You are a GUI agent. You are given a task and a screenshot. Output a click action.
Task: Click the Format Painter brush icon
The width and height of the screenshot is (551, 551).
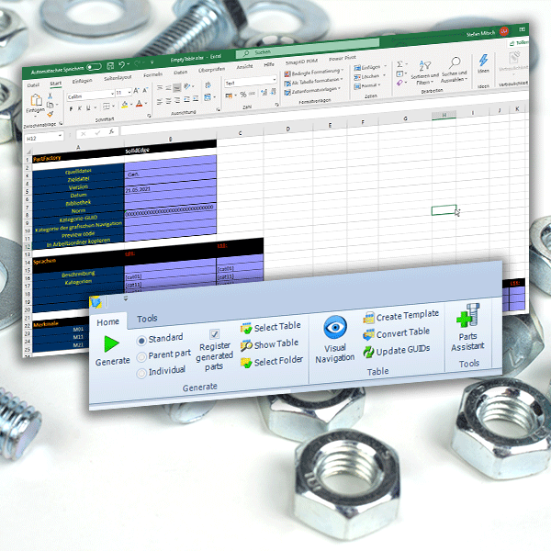tap(51, 114)
